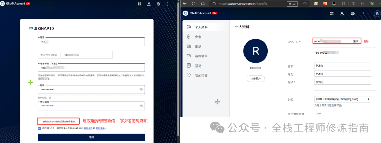Image resolution: width=381 pixels, height=143 pixels.
Task: Check the 与微信绑定以便日后使用微信登录 checkbox
Action: click(40, 121)
